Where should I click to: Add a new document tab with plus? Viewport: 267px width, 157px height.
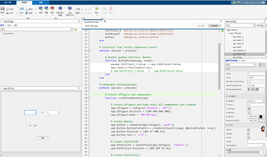[x=105, y=21]
